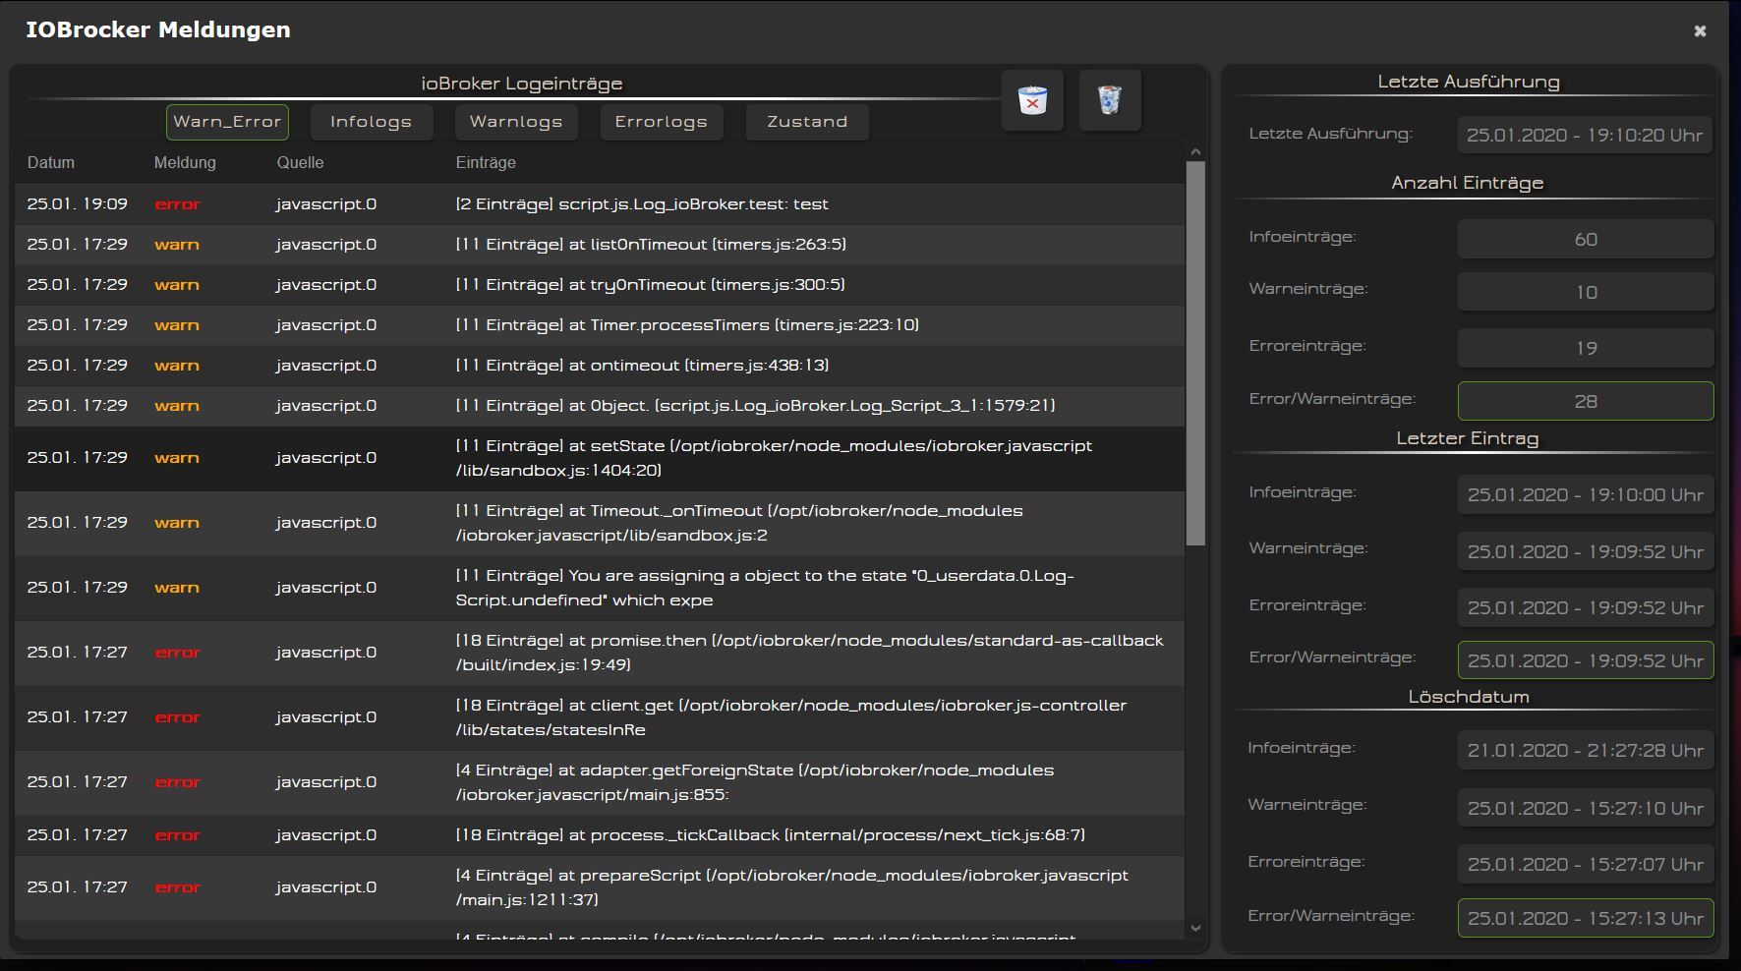Viewport: 1741px width, 971px height.
Task: Click the Warneinträge count field showing 10
Action: tap(1585, 292)
